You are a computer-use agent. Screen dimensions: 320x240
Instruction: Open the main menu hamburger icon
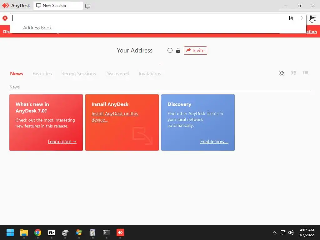coord(312,18)
